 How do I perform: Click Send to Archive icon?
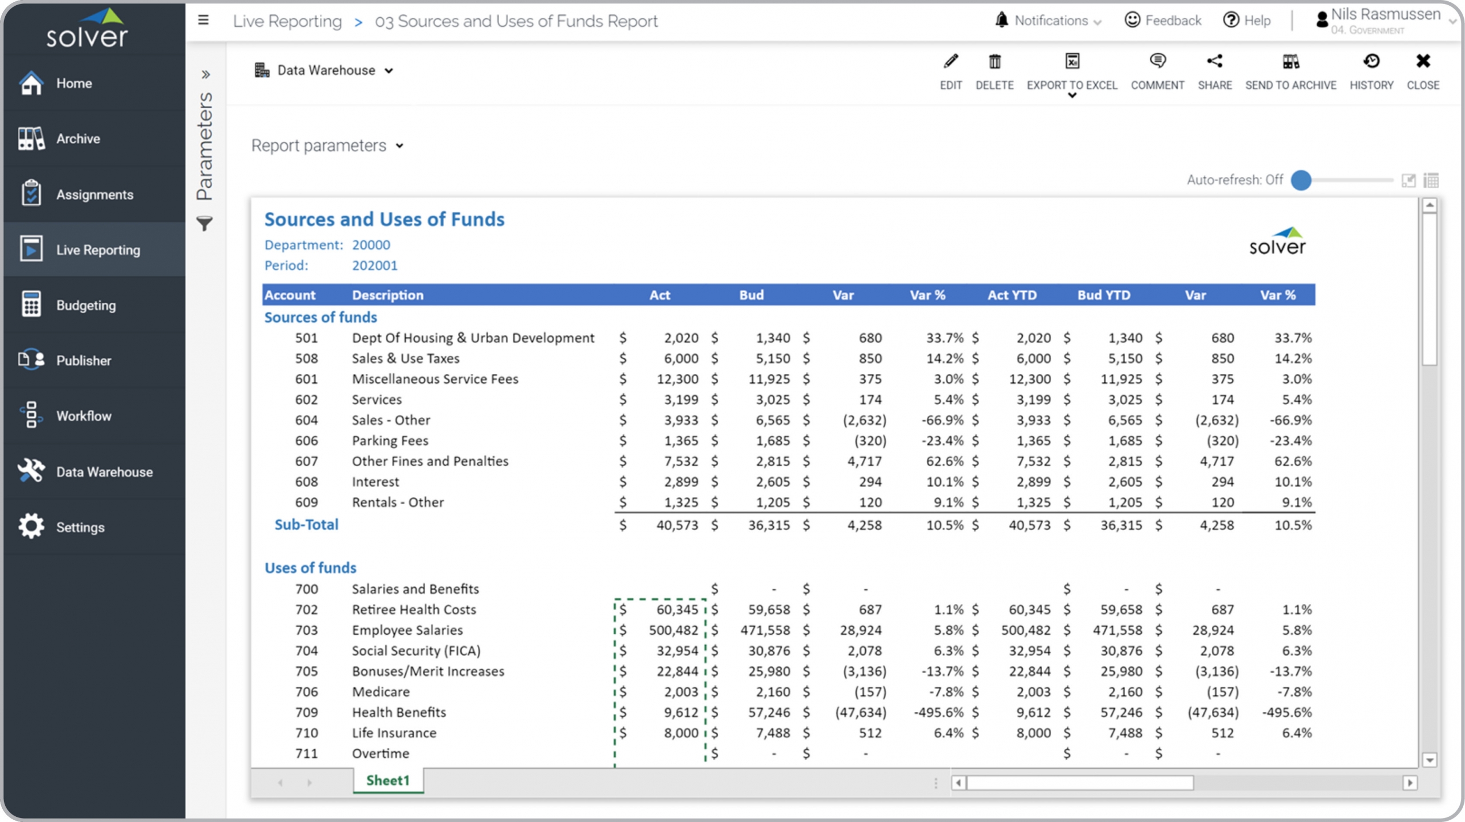tap(1290, 61)
